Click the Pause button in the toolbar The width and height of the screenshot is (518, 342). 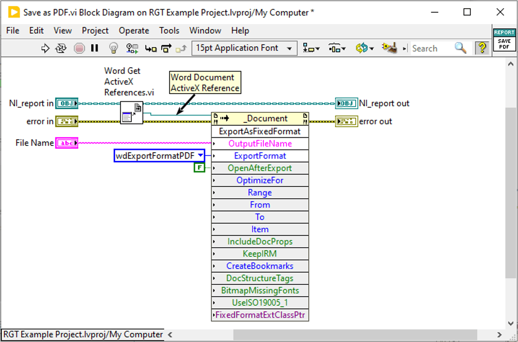tap(95, 48)
